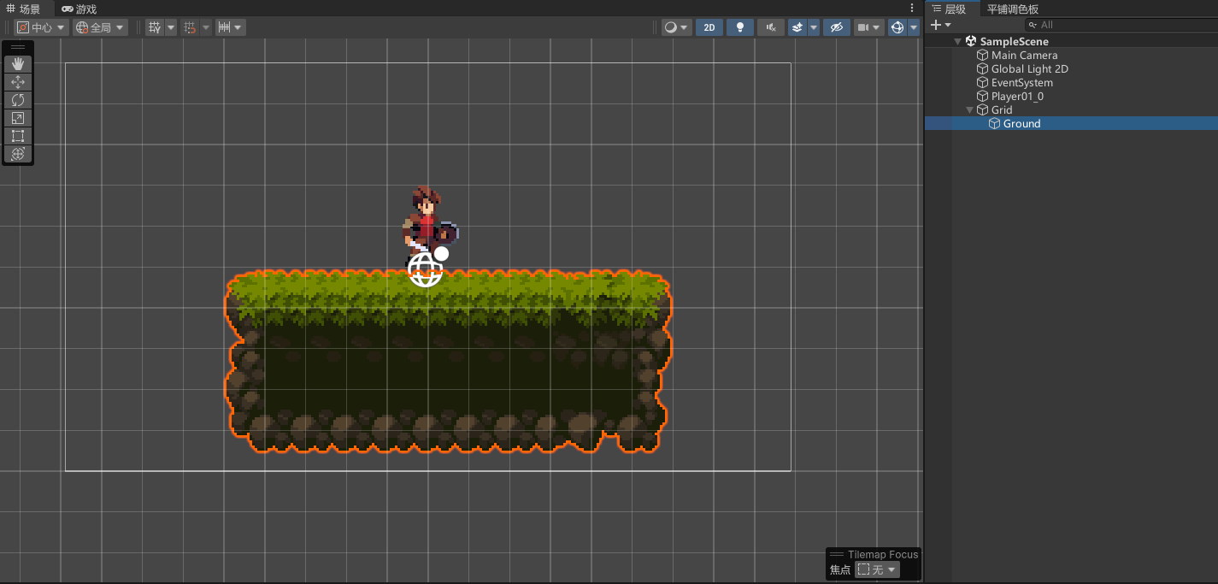
Task: Select Player01_0 in the hierarchy
Action: tap(1017, 96)
